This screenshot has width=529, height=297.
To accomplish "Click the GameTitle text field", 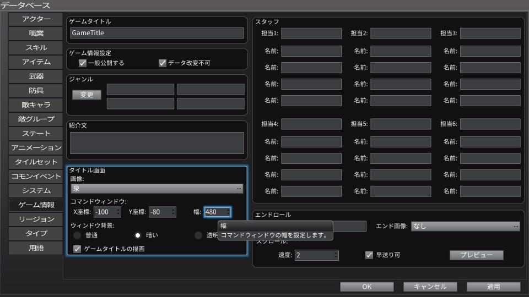I will coord(156,33).
